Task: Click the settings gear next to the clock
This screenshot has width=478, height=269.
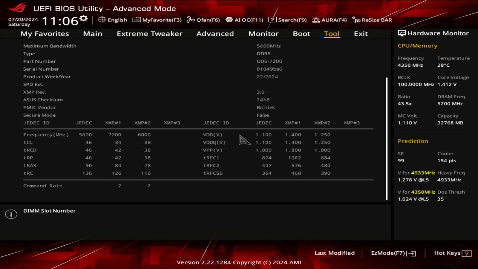Action: (x=84, y=19)
